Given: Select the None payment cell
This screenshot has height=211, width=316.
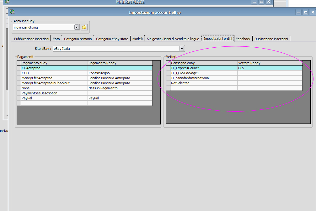Looking at the screenshot, I should 54,88.
